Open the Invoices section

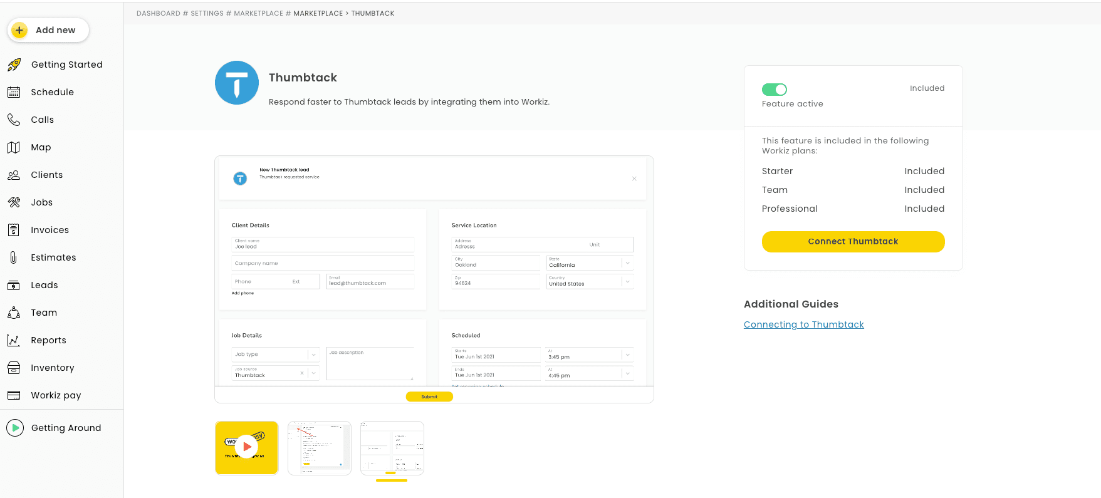point(50,230)
